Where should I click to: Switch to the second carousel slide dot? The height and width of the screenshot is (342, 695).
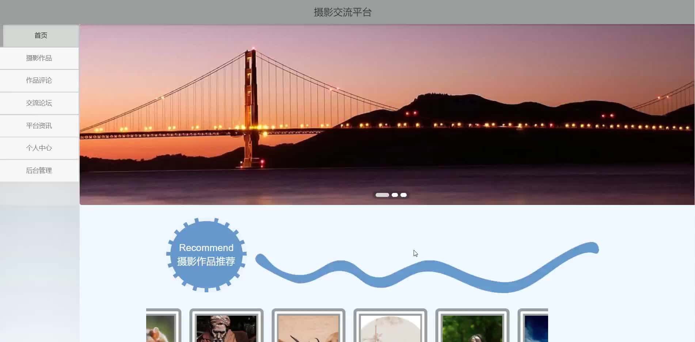pos(395,195)
